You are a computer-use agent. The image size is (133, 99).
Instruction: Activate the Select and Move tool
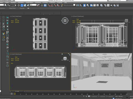point(19,5)
